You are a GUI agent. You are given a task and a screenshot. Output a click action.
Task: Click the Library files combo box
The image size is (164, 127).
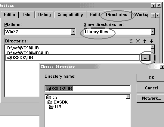click(119, 32)
